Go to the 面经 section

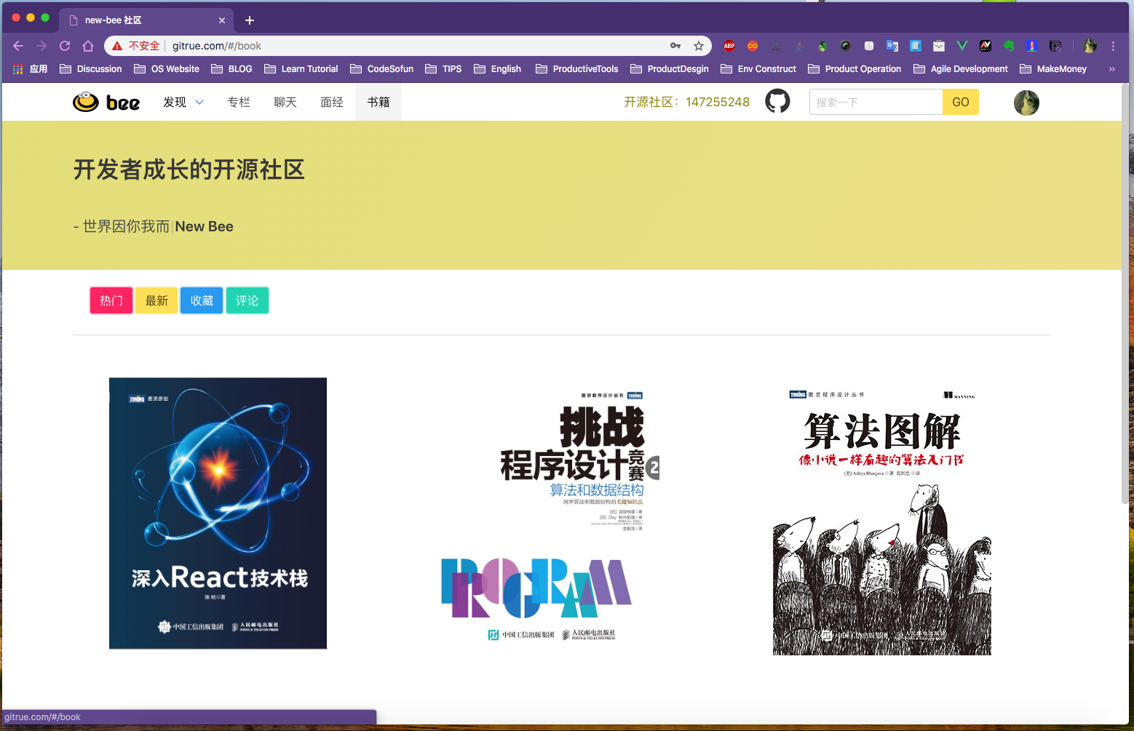[x=332, y=102]
